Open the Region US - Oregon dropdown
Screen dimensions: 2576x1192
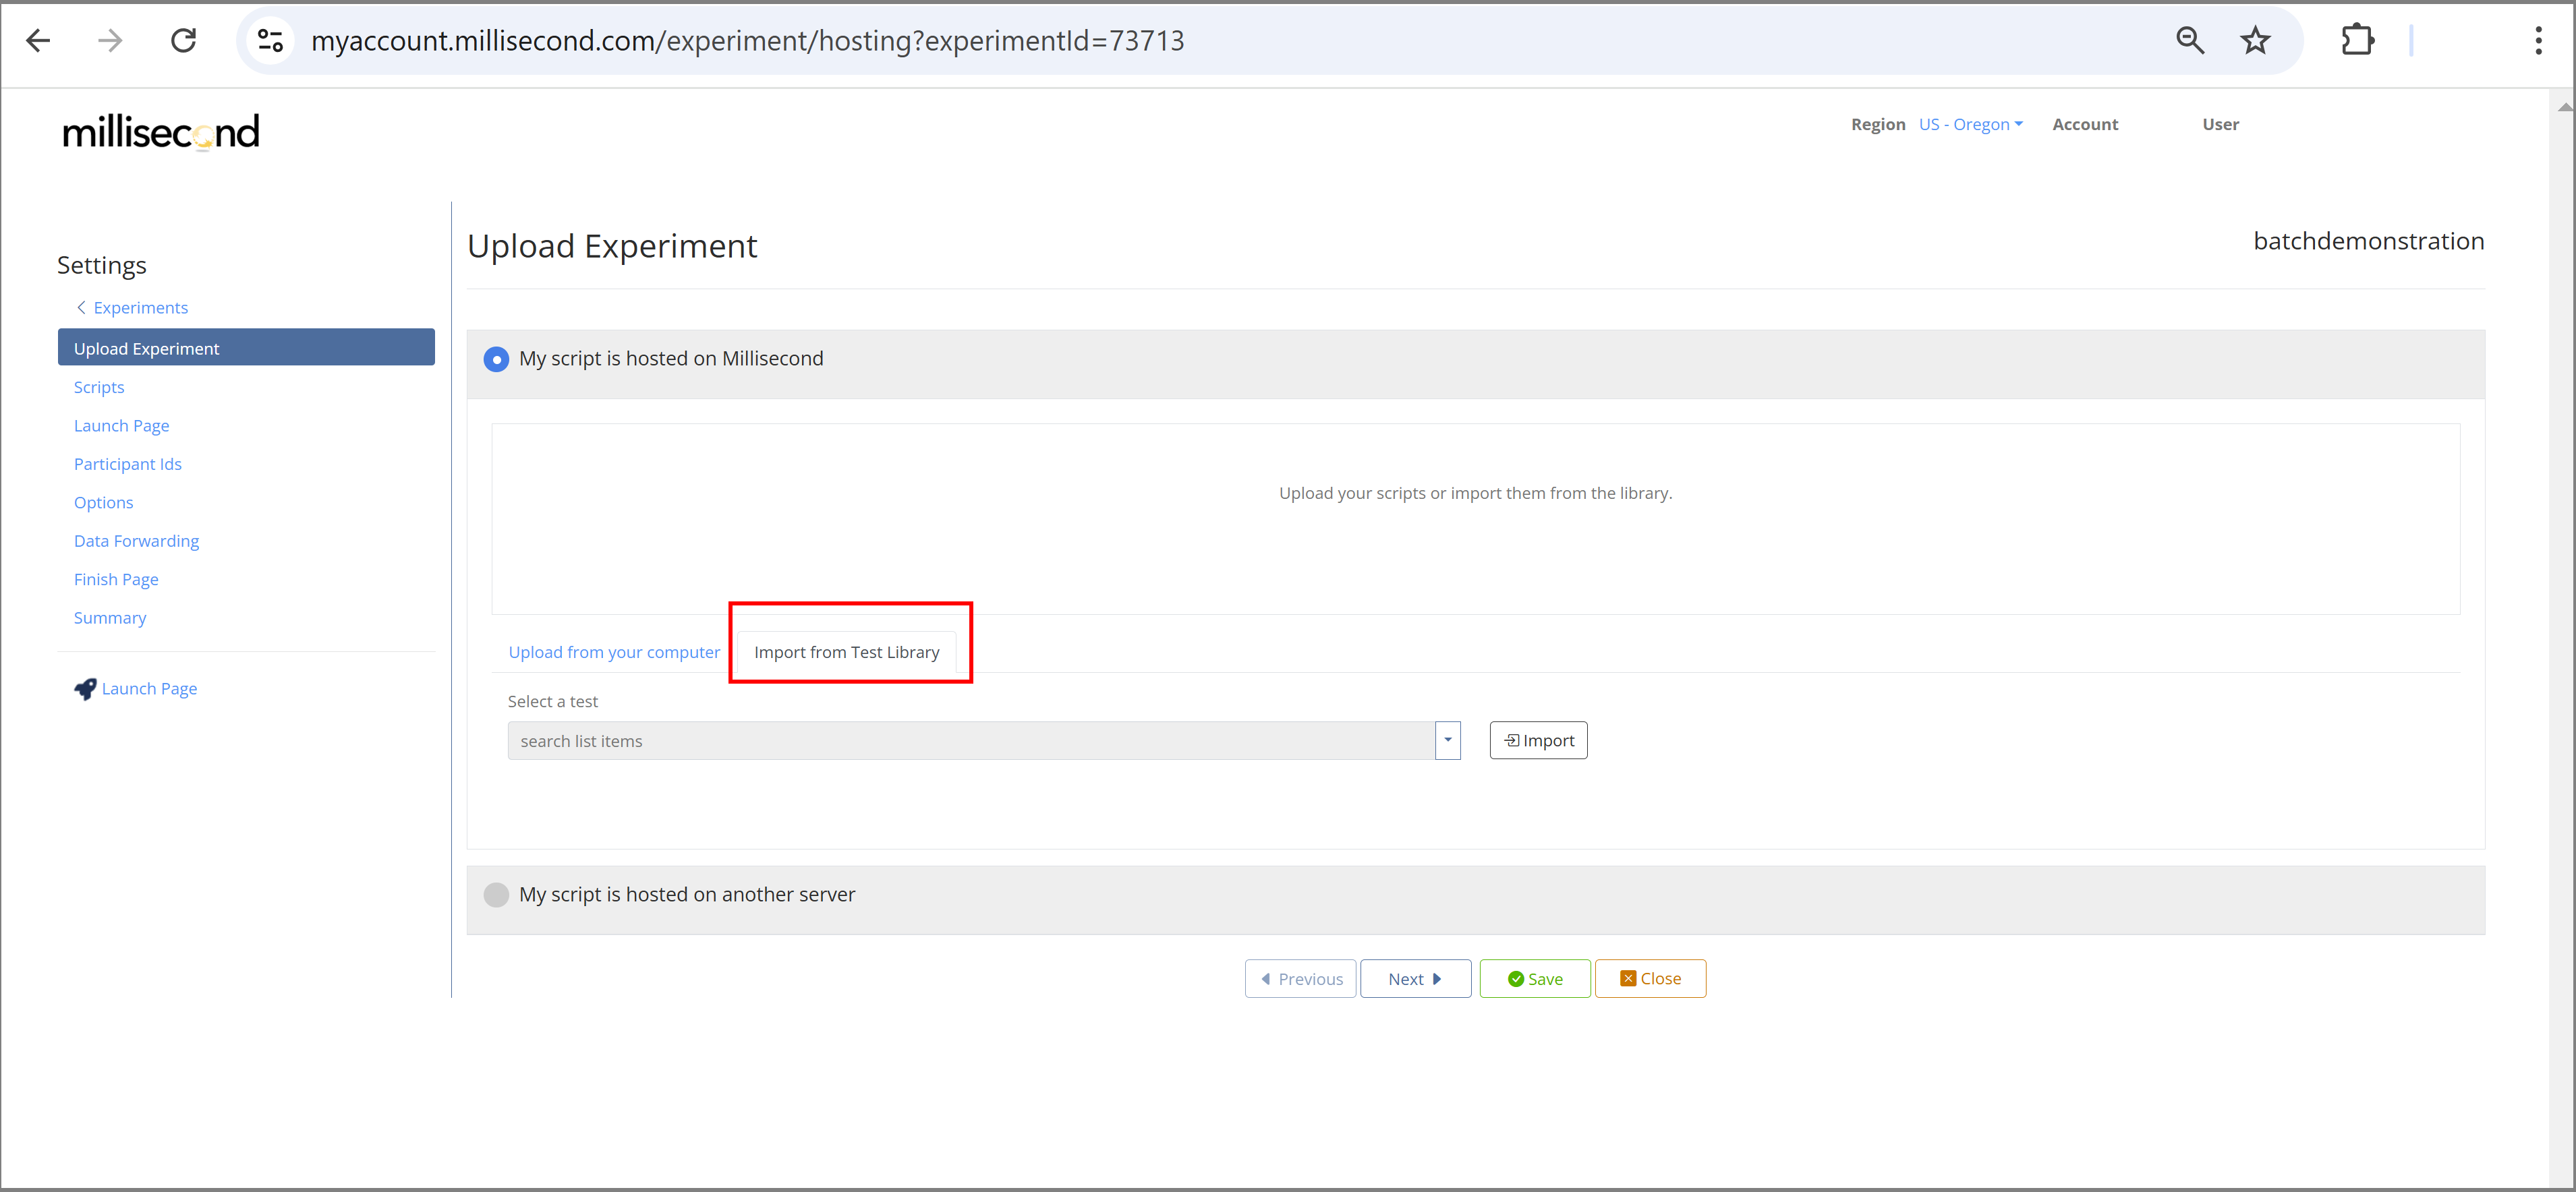tap(1969, 125)
